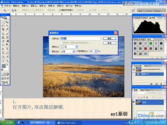Open the 编辑 (Edit) menu
This screenshot has height=125, width=167.
[x=16, y=6]
